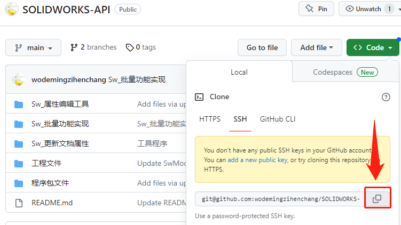Select the GitHub CLI clone tab
The image size is (401, 225).
[x=278, y=119]
